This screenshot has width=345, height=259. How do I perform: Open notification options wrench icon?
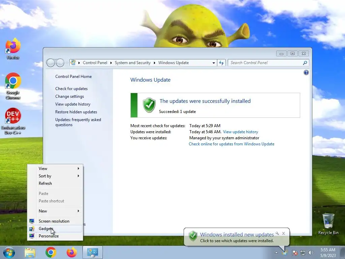point(277,233)
